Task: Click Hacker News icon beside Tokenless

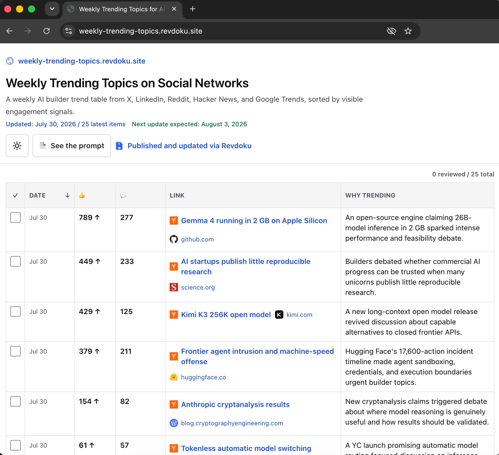Action: [174, 448]
